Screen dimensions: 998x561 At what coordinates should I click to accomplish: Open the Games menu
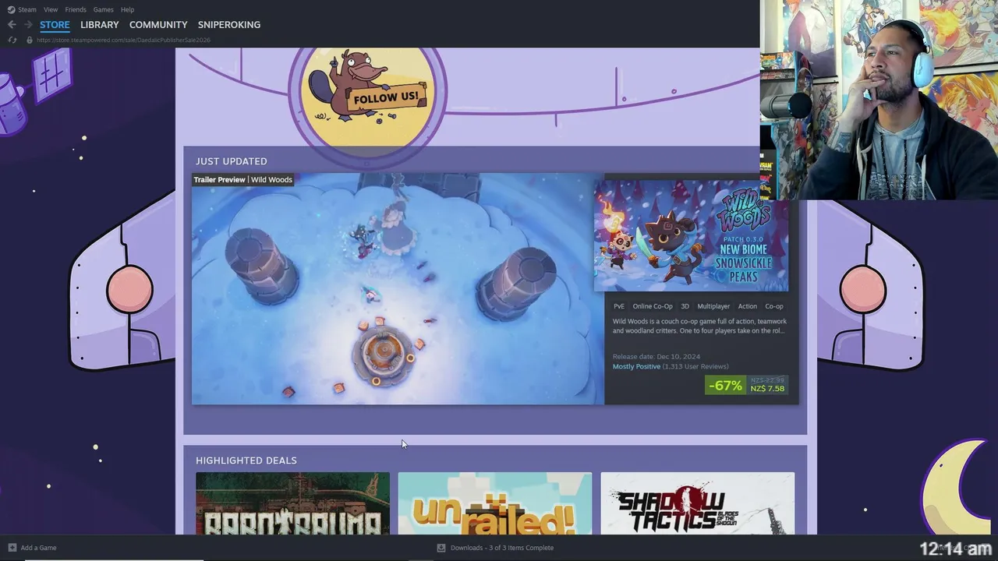(x=103, y=9)
